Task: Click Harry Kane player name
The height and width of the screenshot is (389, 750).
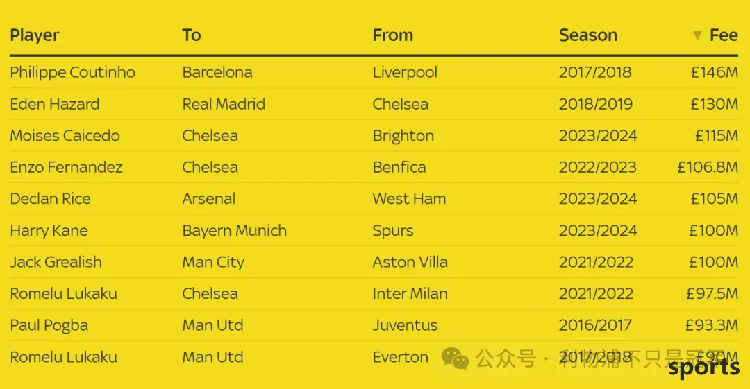Action: (x=49, y=231)
